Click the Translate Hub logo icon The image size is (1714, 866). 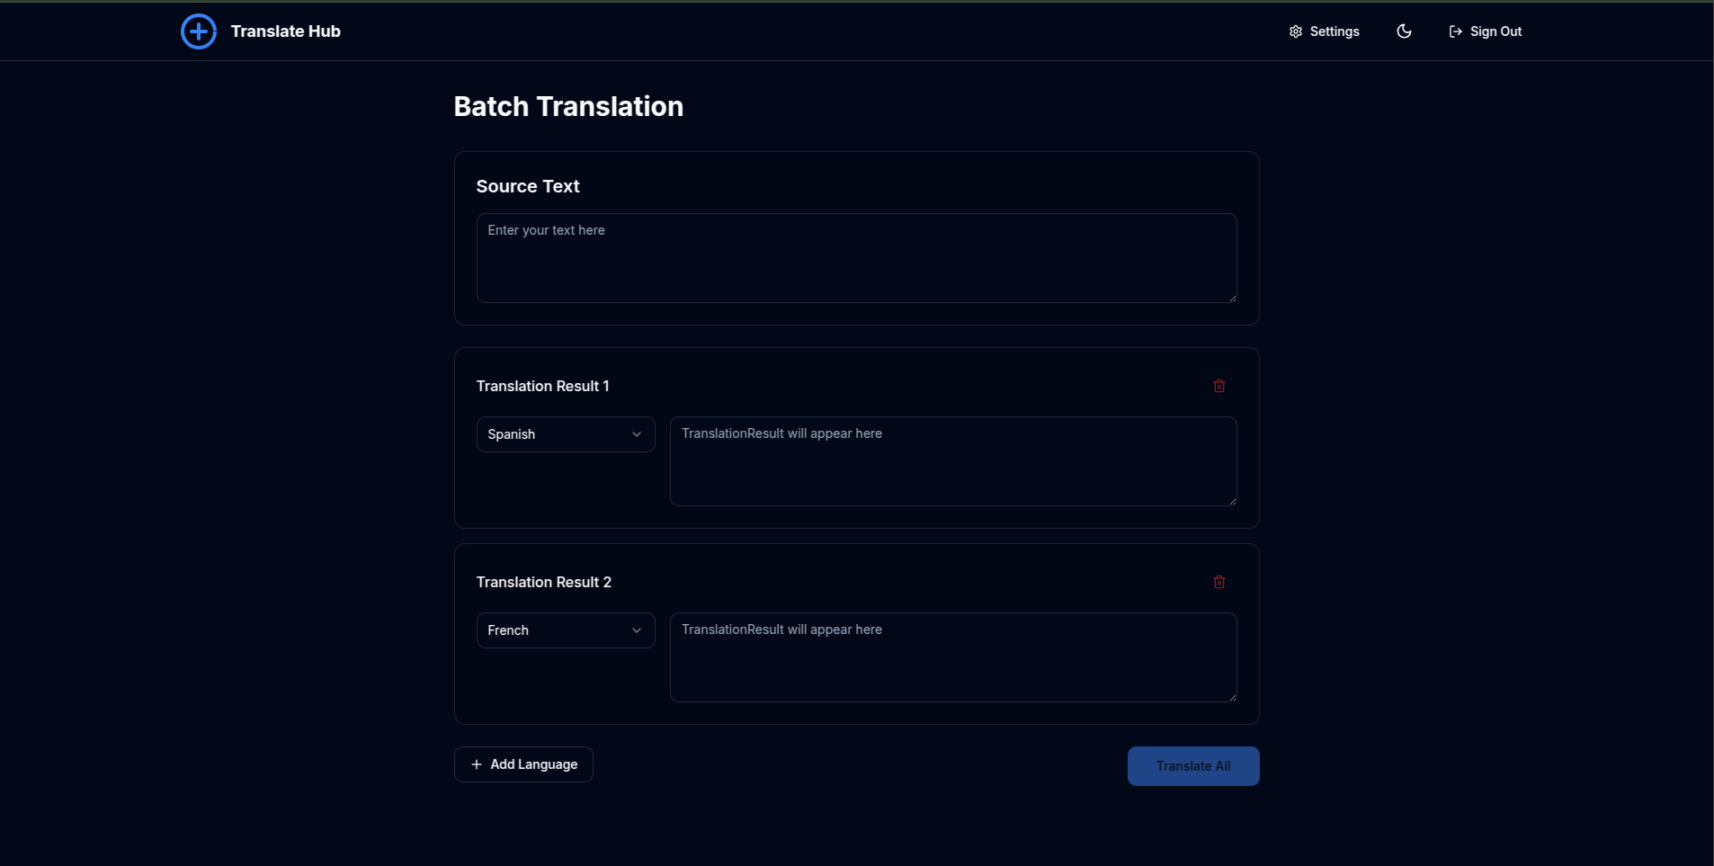pos(198,31)
